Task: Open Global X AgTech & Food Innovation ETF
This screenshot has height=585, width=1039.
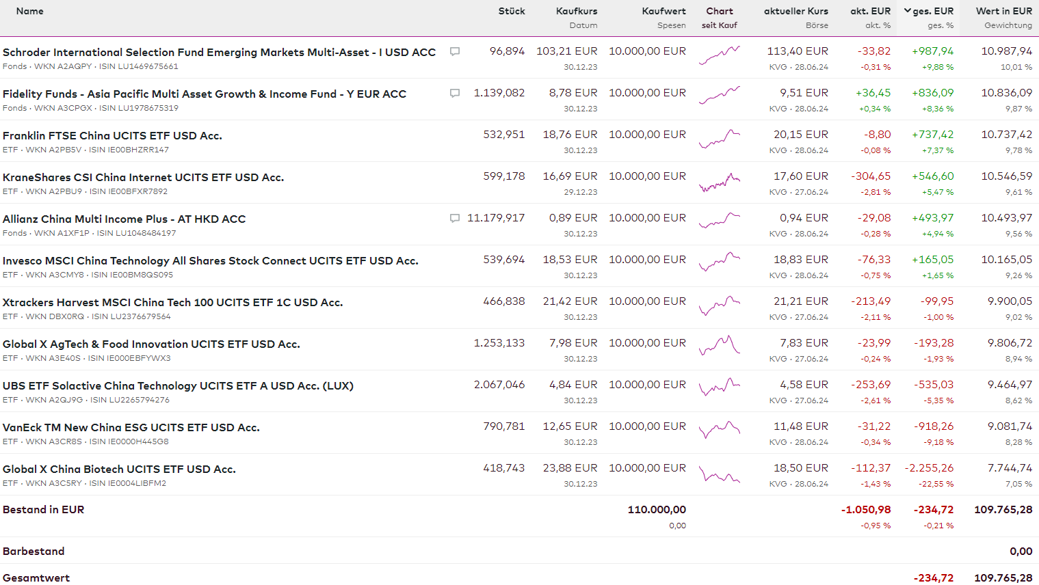Action: (151, 344)
